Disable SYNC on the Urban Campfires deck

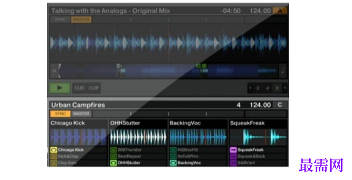60,114
